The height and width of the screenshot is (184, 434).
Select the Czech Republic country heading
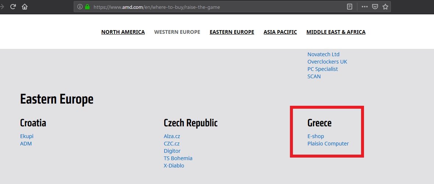click(x=191, y=123)
